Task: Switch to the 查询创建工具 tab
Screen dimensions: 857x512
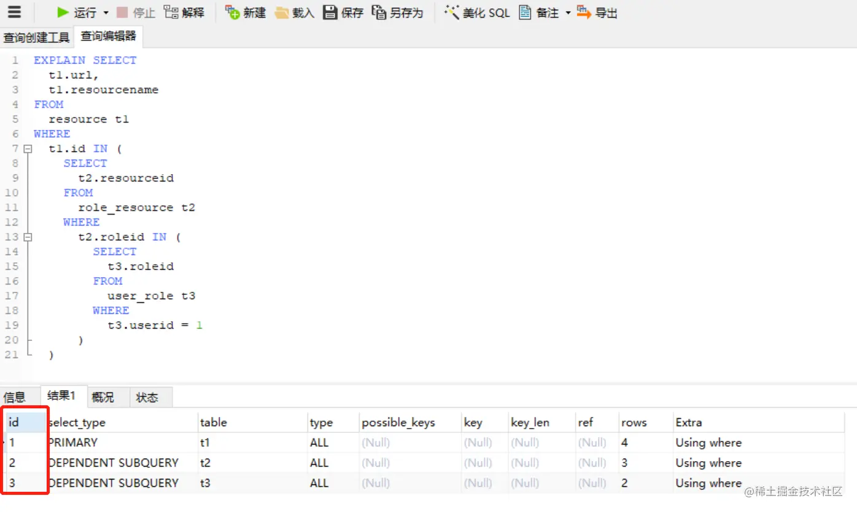Action: tap(37, 37)
